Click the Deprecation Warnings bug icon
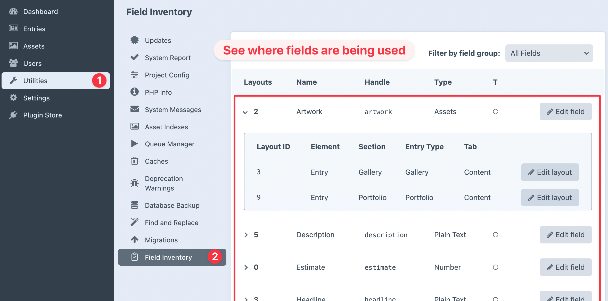This screenshot has height=301, width=608. click(134, 183)
